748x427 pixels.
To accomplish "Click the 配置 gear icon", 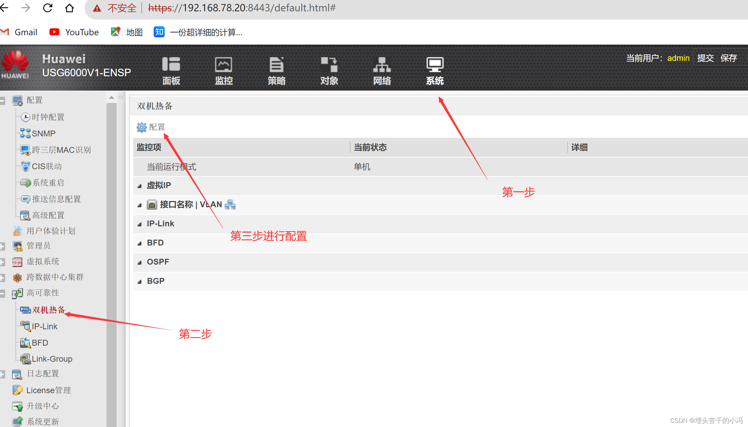I will [x=141, y=128].
